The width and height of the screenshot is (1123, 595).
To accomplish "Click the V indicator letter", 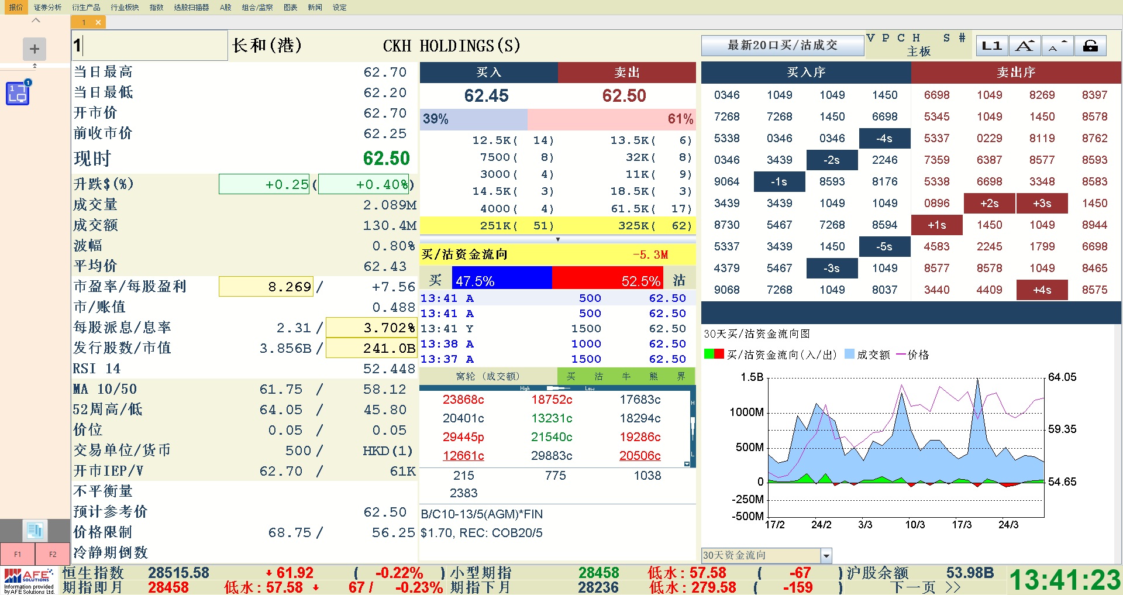I will click(871, 38).
